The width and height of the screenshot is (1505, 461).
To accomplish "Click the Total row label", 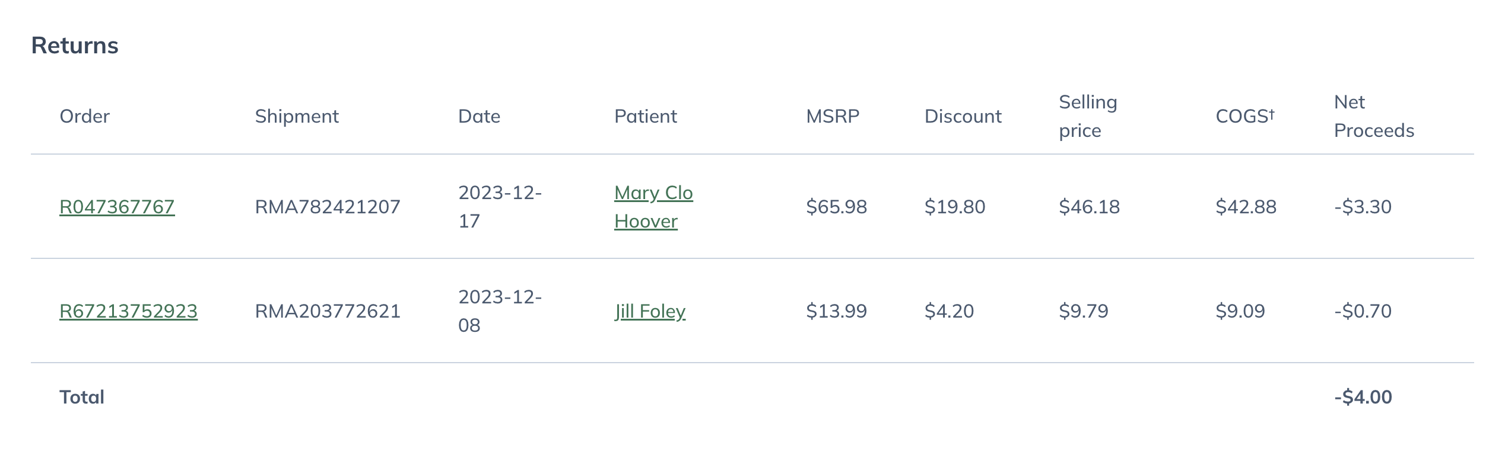I will point(82,397).
